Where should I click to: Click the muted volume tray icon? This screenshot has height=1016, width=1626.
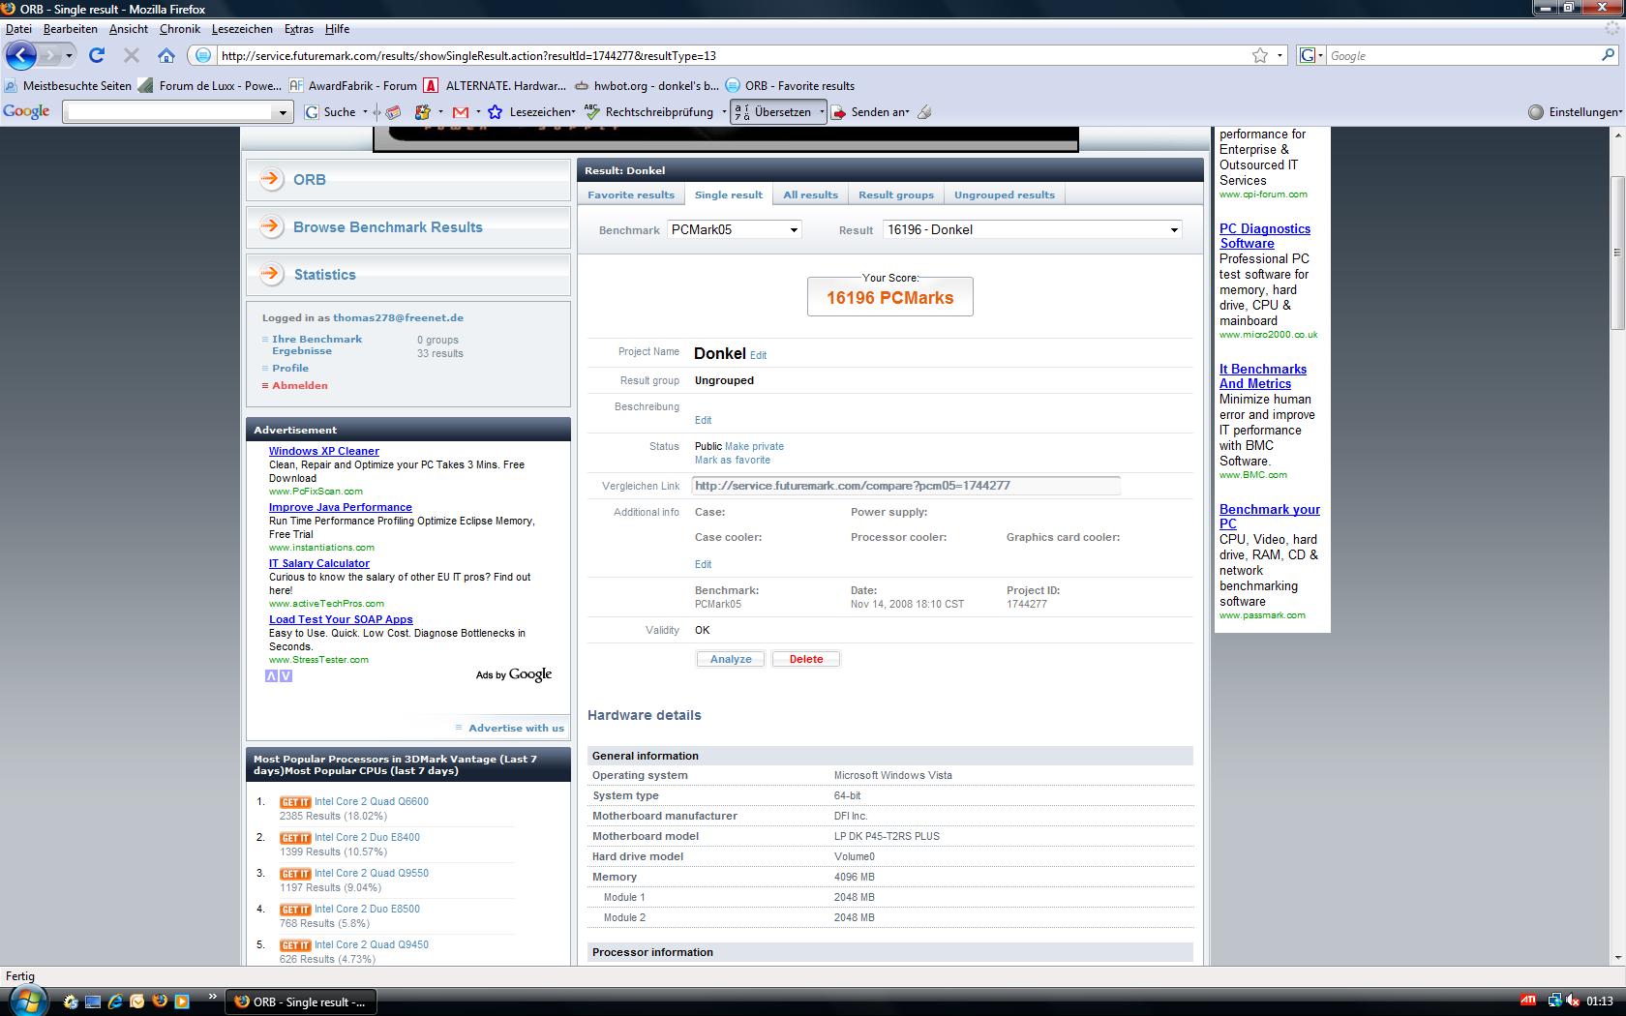coord(1572,1001)
